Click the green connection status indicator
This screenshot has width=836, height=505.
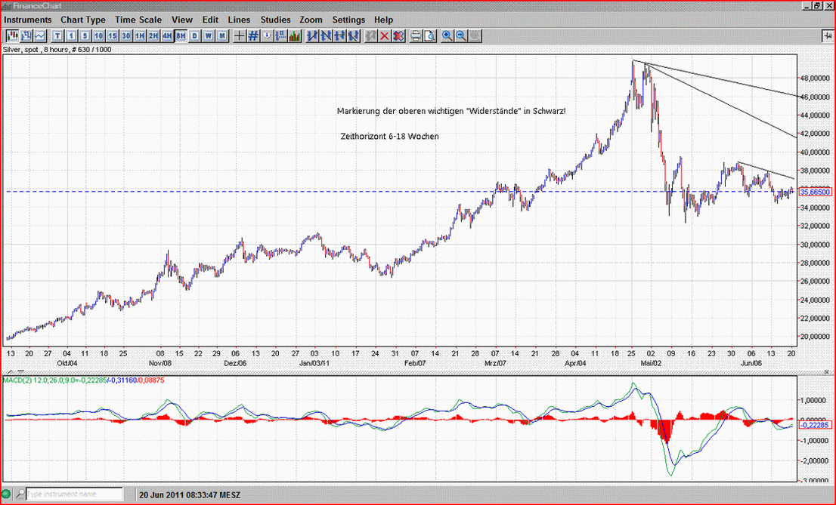pos(6,494)
